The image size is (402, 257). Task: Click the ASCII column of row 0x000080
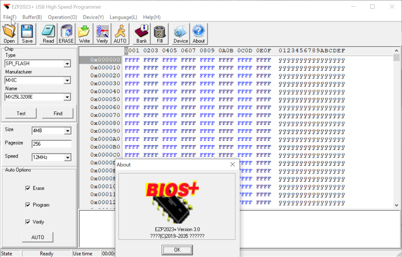click(x=312, y=123)
